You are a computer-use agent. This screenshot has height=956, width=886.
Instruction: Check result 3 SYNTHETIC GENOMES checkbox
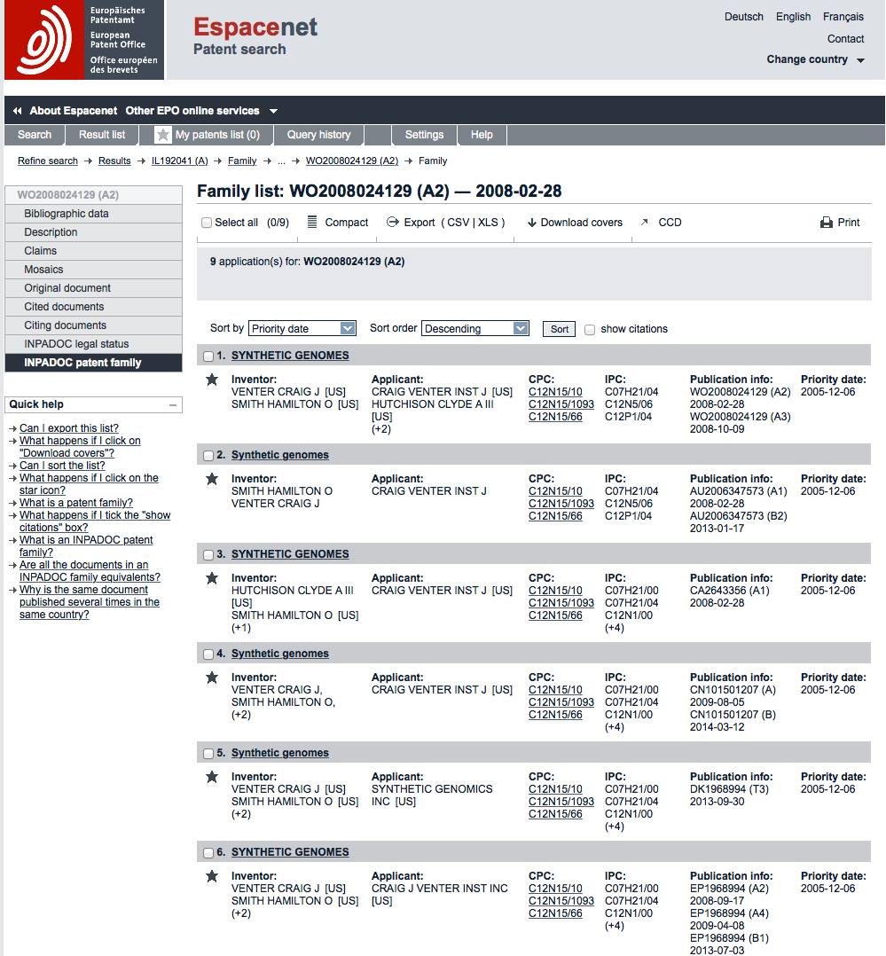point(208,555)
